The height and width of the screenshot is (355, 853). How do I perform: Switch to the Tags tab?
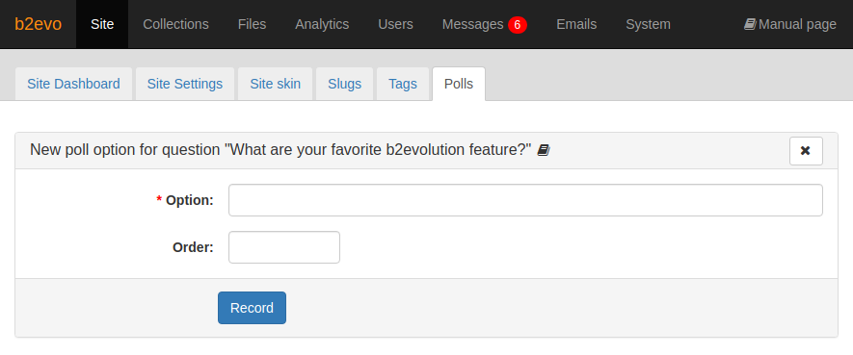coord(403,84)
